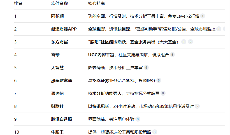
Task: Click the bold text 技术分析功能强大
Action: coord(105,94)
